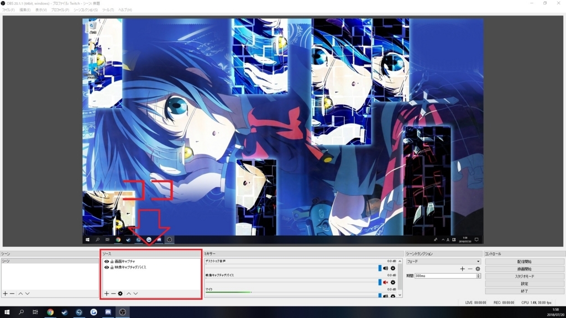Select the 映像キャプチャデバイス source row
This screenshot has height=318, width=566.
pos(151,268)
